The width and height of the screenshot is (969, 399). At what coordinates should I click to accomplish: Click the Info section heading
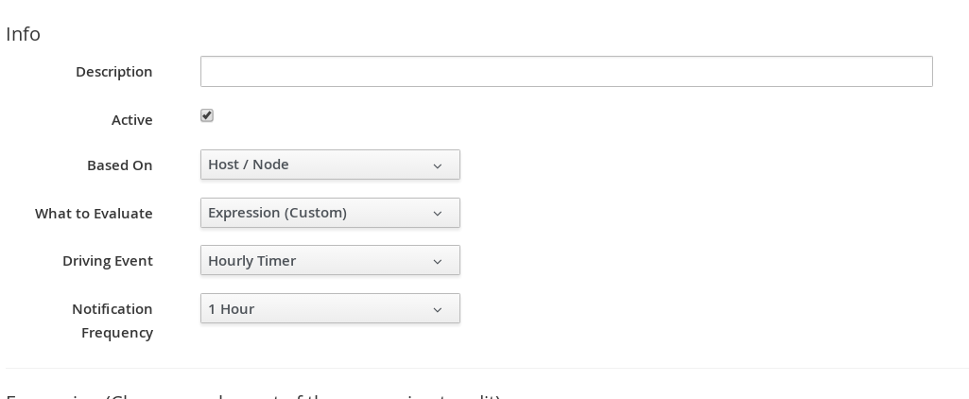(x=24, y=34)
